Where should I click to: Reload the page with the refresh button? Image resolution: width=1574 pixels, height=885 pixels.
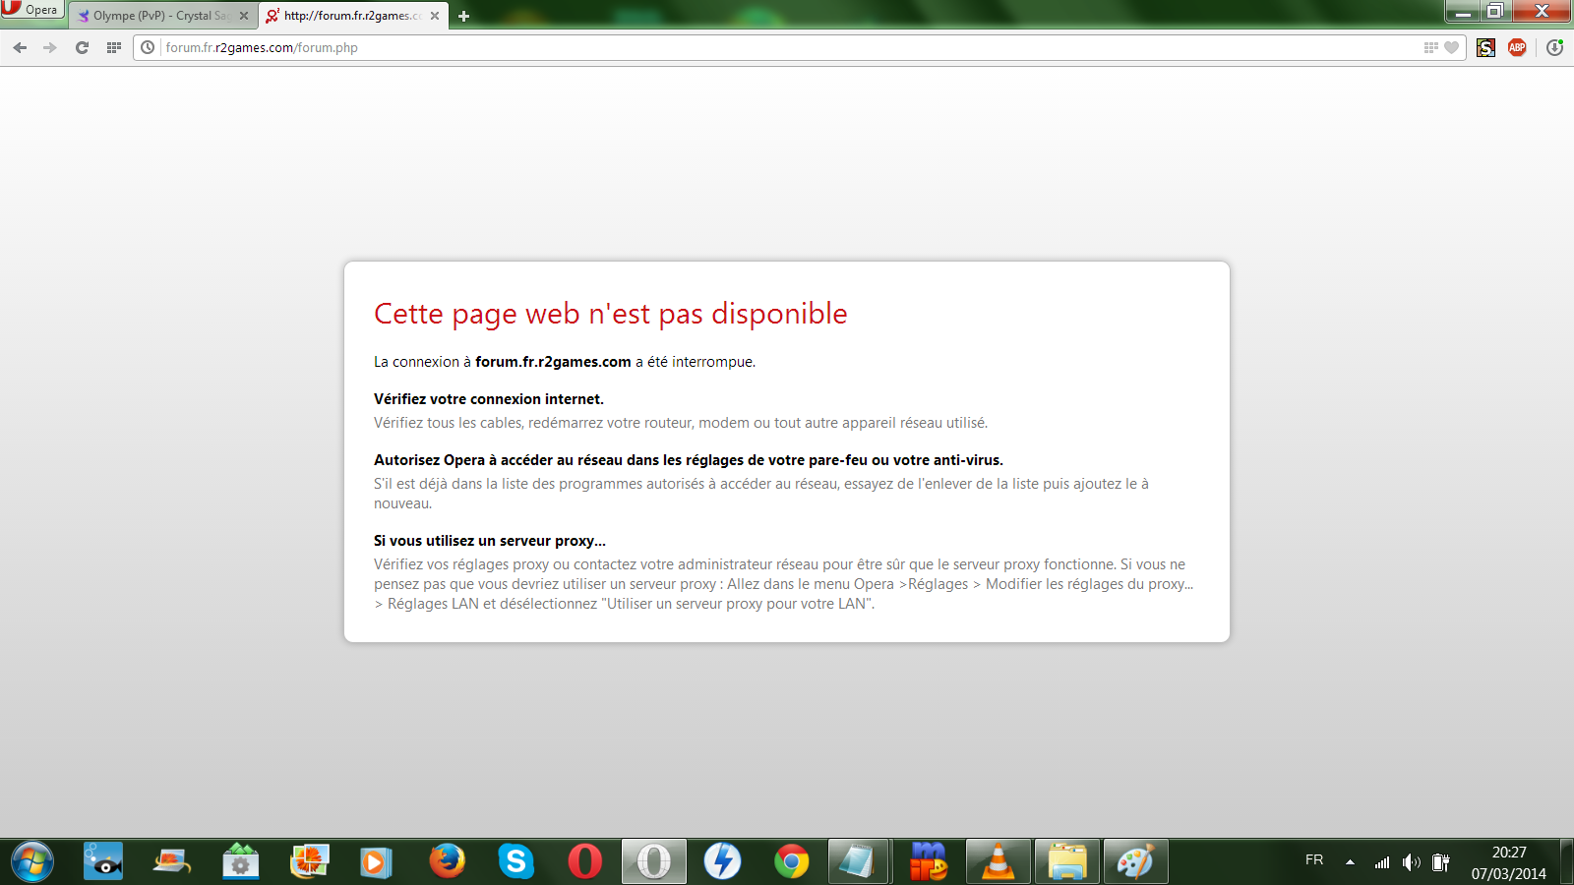point(83,47)
